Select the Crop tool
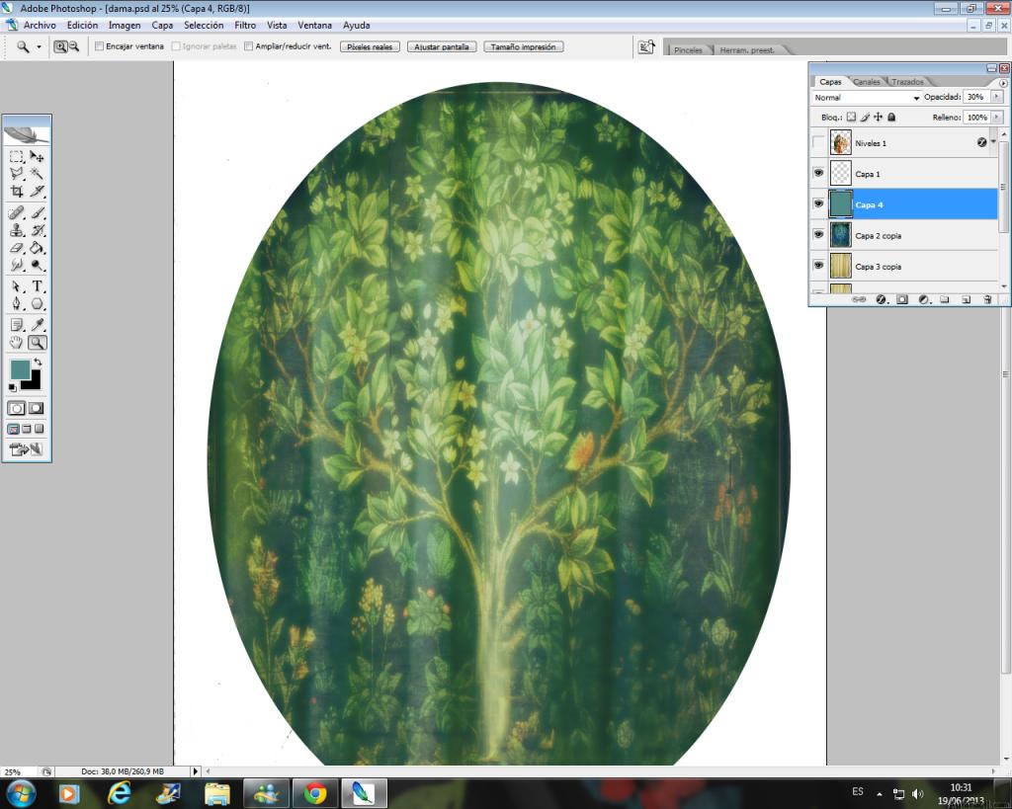This screenshot has width=1012, height=809. [x=17, y=191]
